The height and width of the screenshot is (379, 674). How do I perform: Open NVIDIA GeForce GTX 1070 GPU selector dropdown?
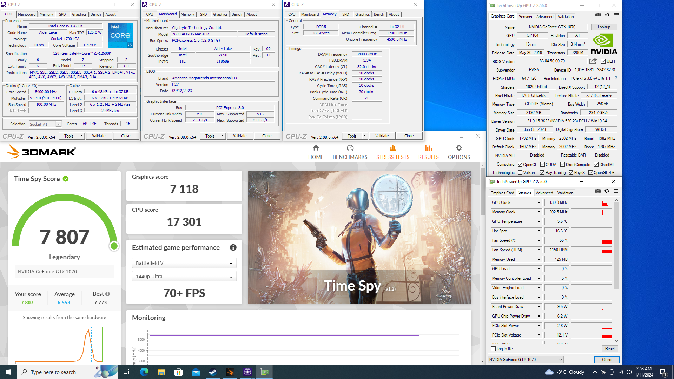click(526, 360)
